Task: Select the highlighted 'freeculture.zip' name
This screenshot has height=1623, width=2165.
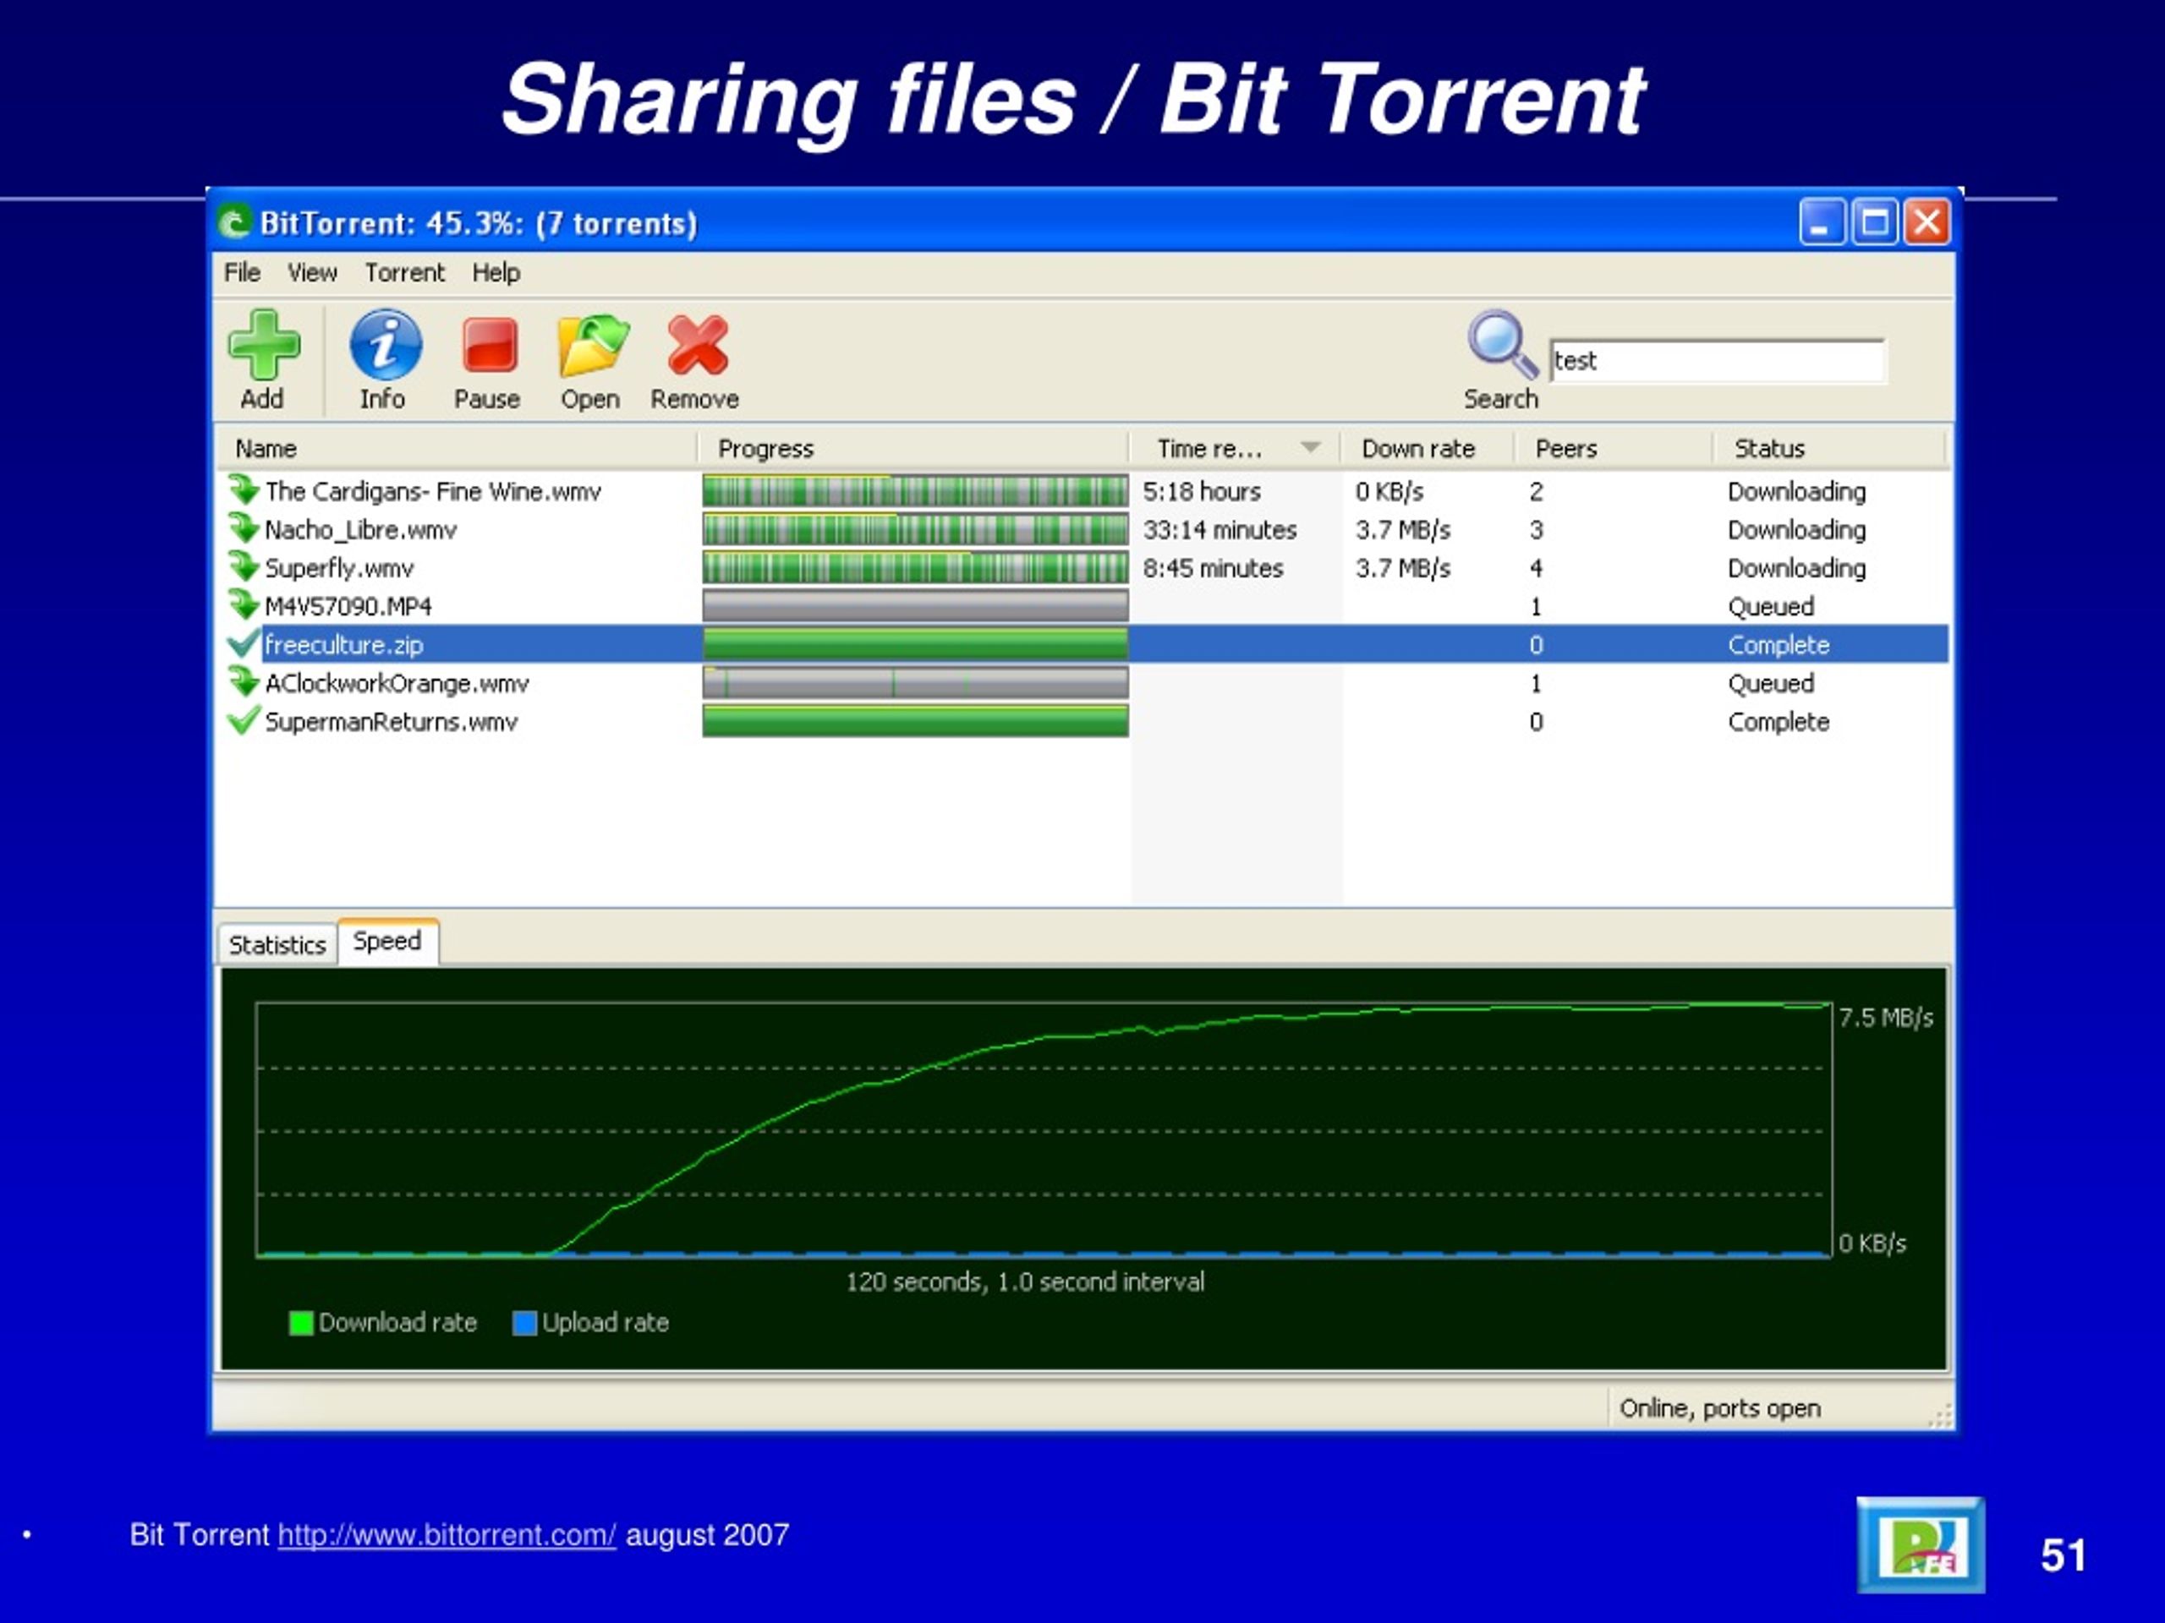Action: pyautogui.click(x=343, y=645)
